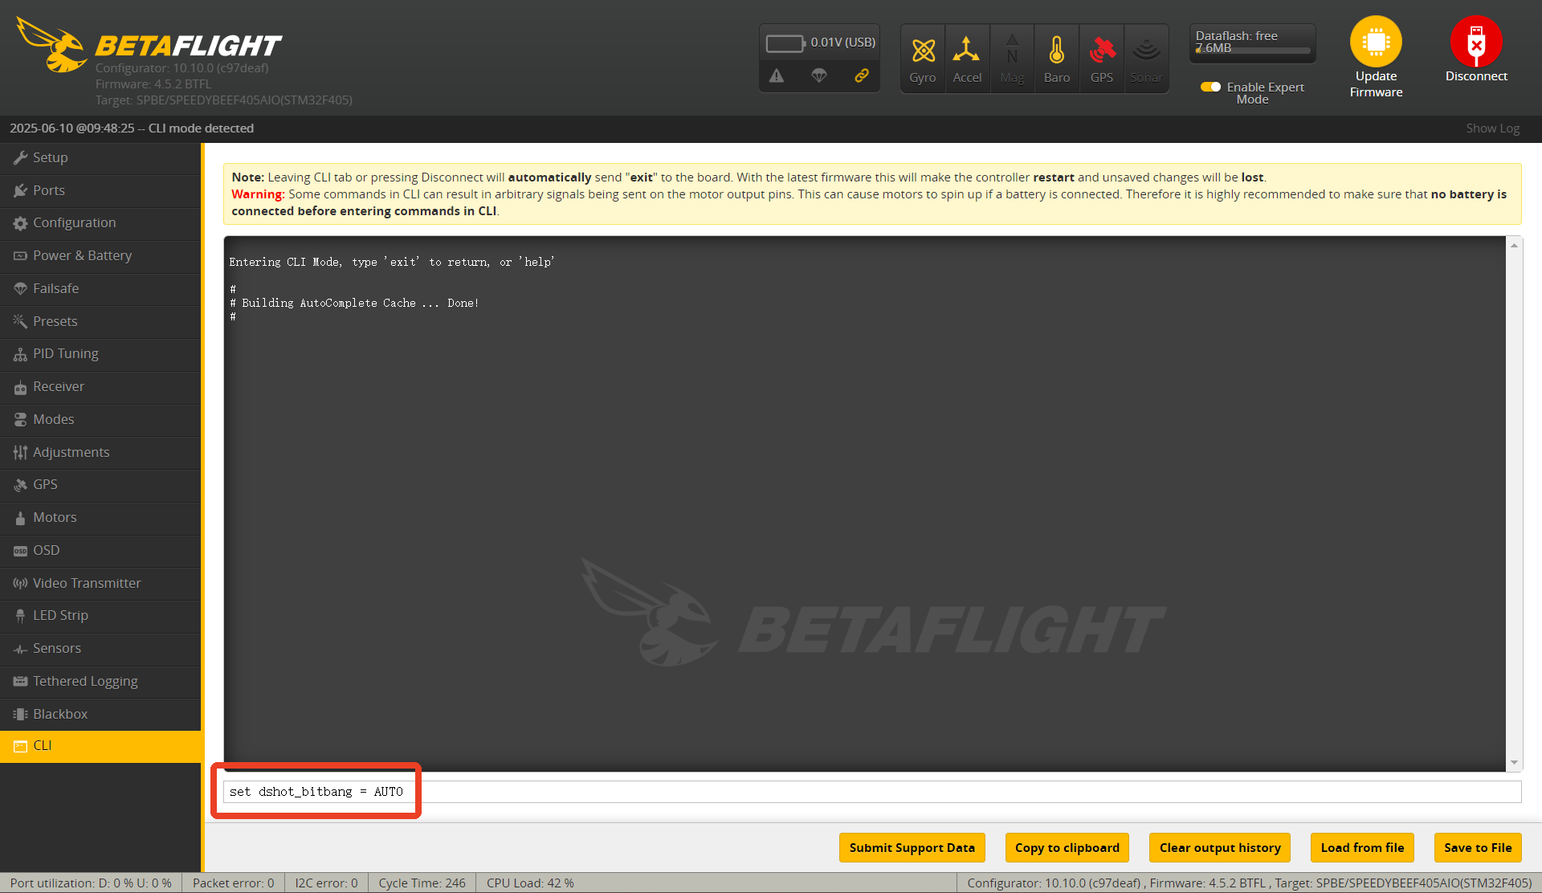Viewport: 1542px width, 893px height.
Task: Open the Motors tab
Action: click(x=100, y=517)
